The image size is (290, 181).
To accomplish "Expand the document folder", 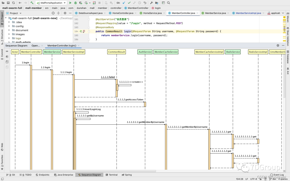I will [9, 30].
